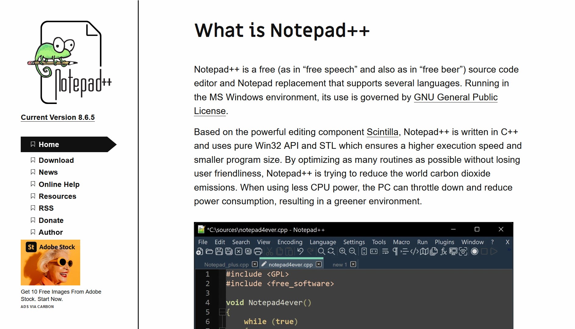Close the new 1 tab

point(353,264)
